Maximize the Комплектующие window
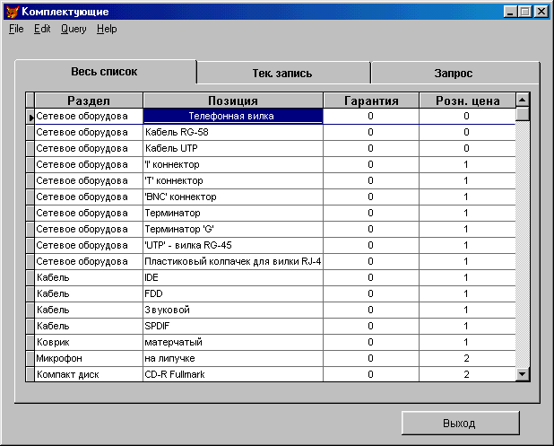The image size is (554, 446). [525, 12]
